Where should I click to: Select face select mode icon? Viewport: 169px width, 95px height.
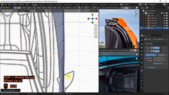click(20, 8)
